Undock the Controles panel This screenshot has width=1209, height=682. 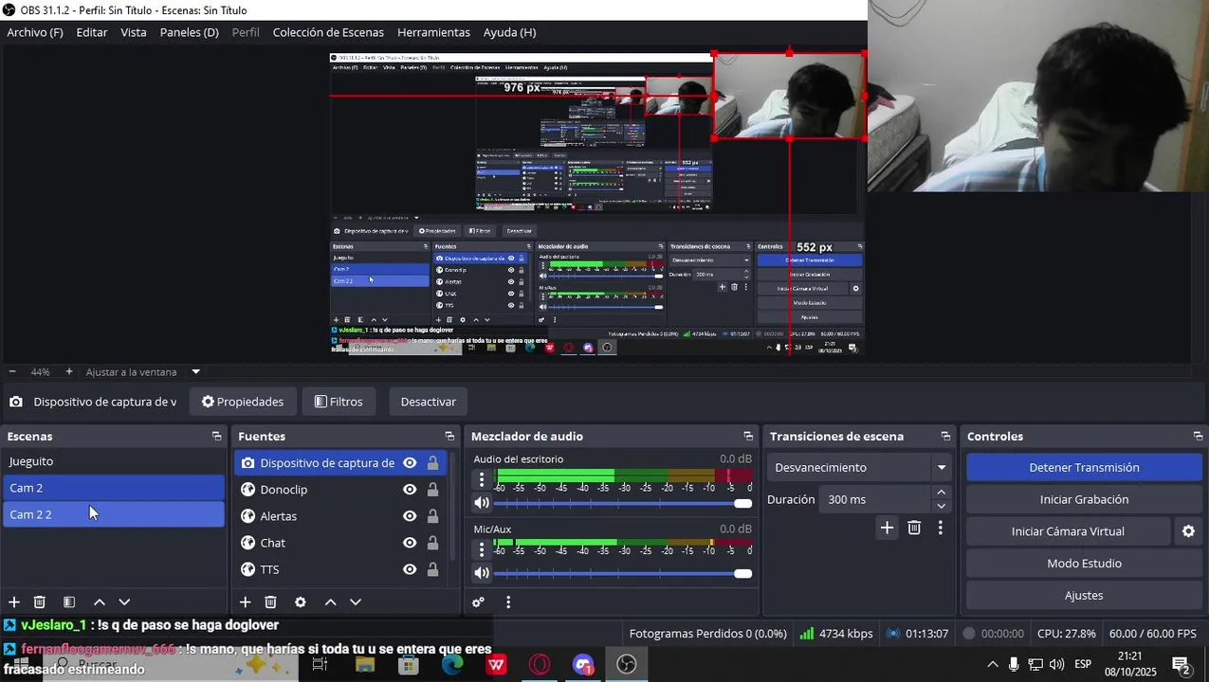point(1198,437)
